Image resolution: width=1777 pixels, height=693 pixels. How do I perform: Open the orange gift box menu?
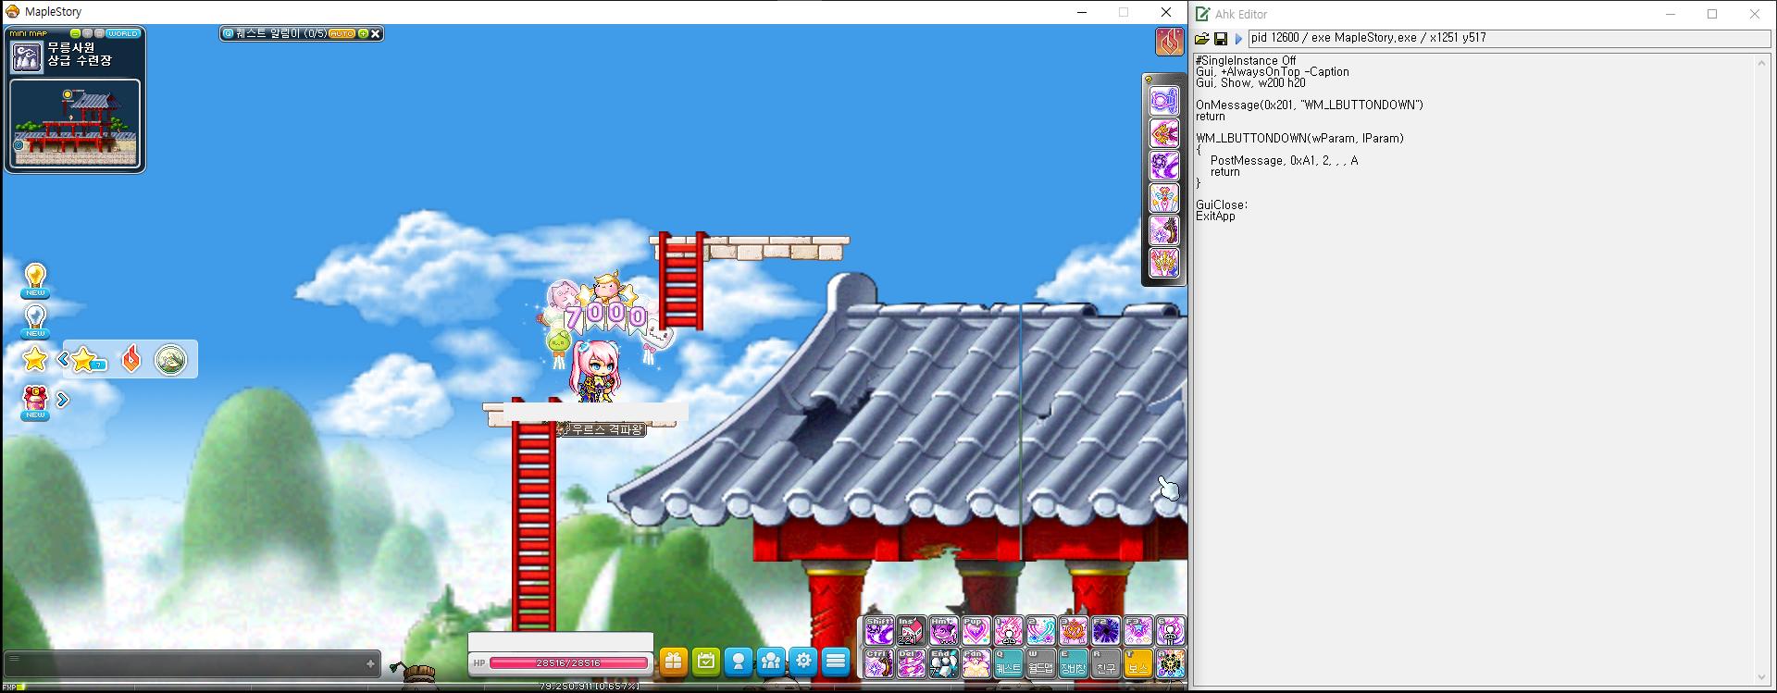[673, 662]
